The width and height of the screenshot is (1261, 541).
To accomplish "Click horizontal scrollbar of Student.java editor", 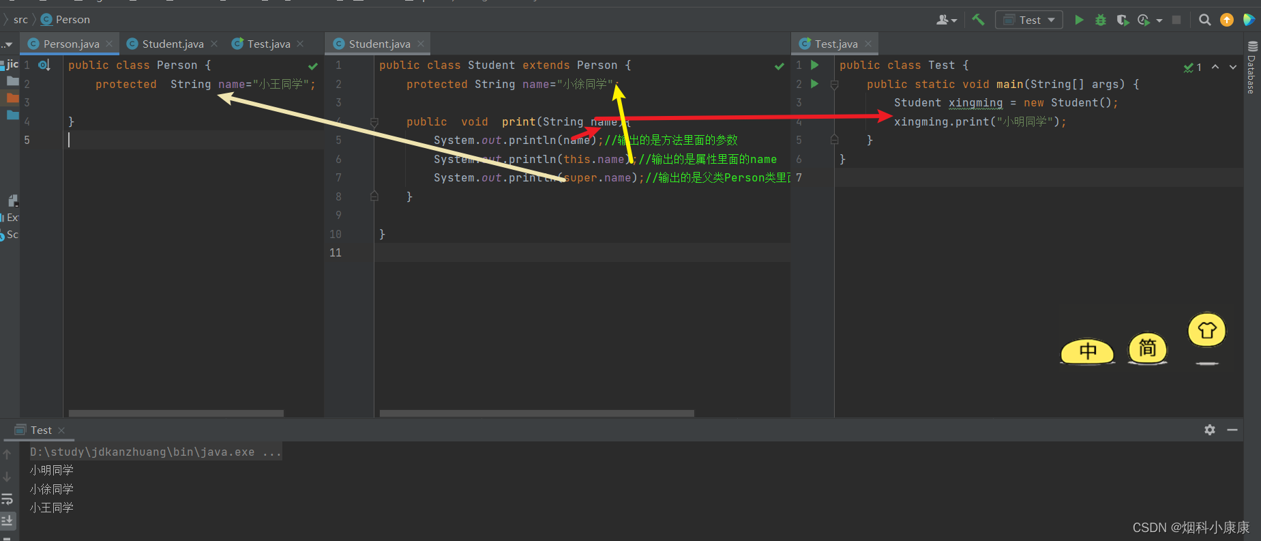I will [537, 413].
